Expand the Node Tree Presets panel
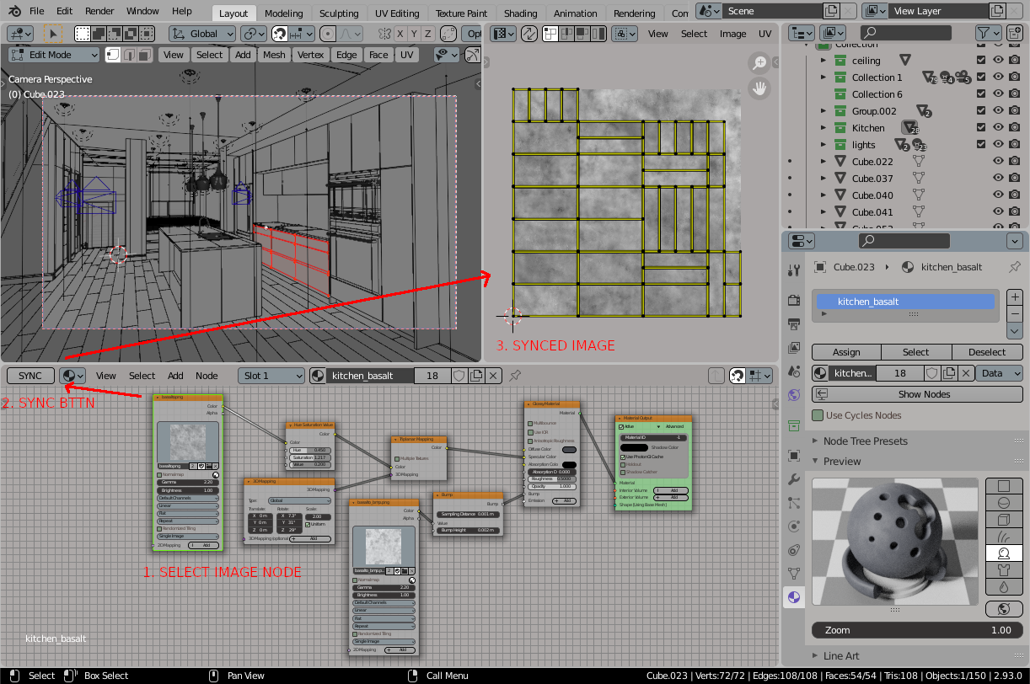This screenshot has height=684, width=1030. (x=866, y=441)
